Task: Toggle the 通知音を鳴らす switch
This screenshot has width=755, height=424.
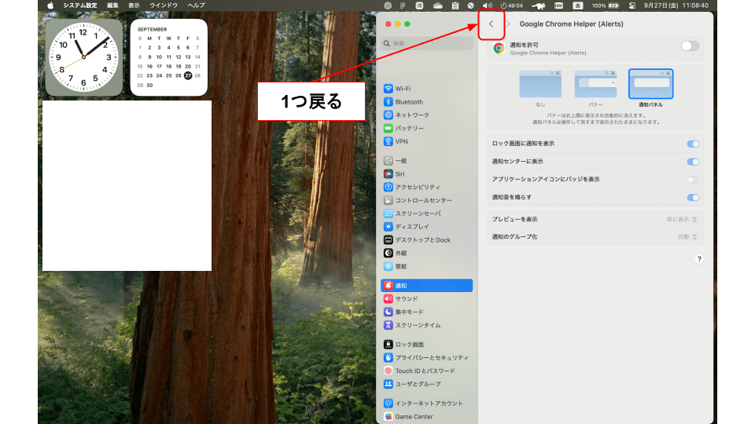Action: coord(693,197)
